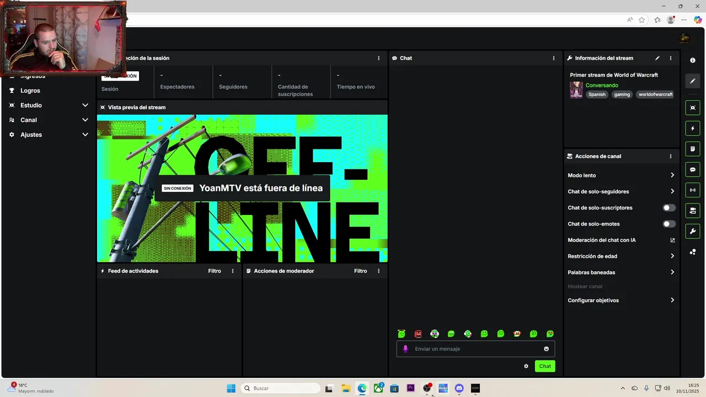The image size is (706, 397).
Task: Click the user avatar at top right
Action: click(x=684, y=38)
